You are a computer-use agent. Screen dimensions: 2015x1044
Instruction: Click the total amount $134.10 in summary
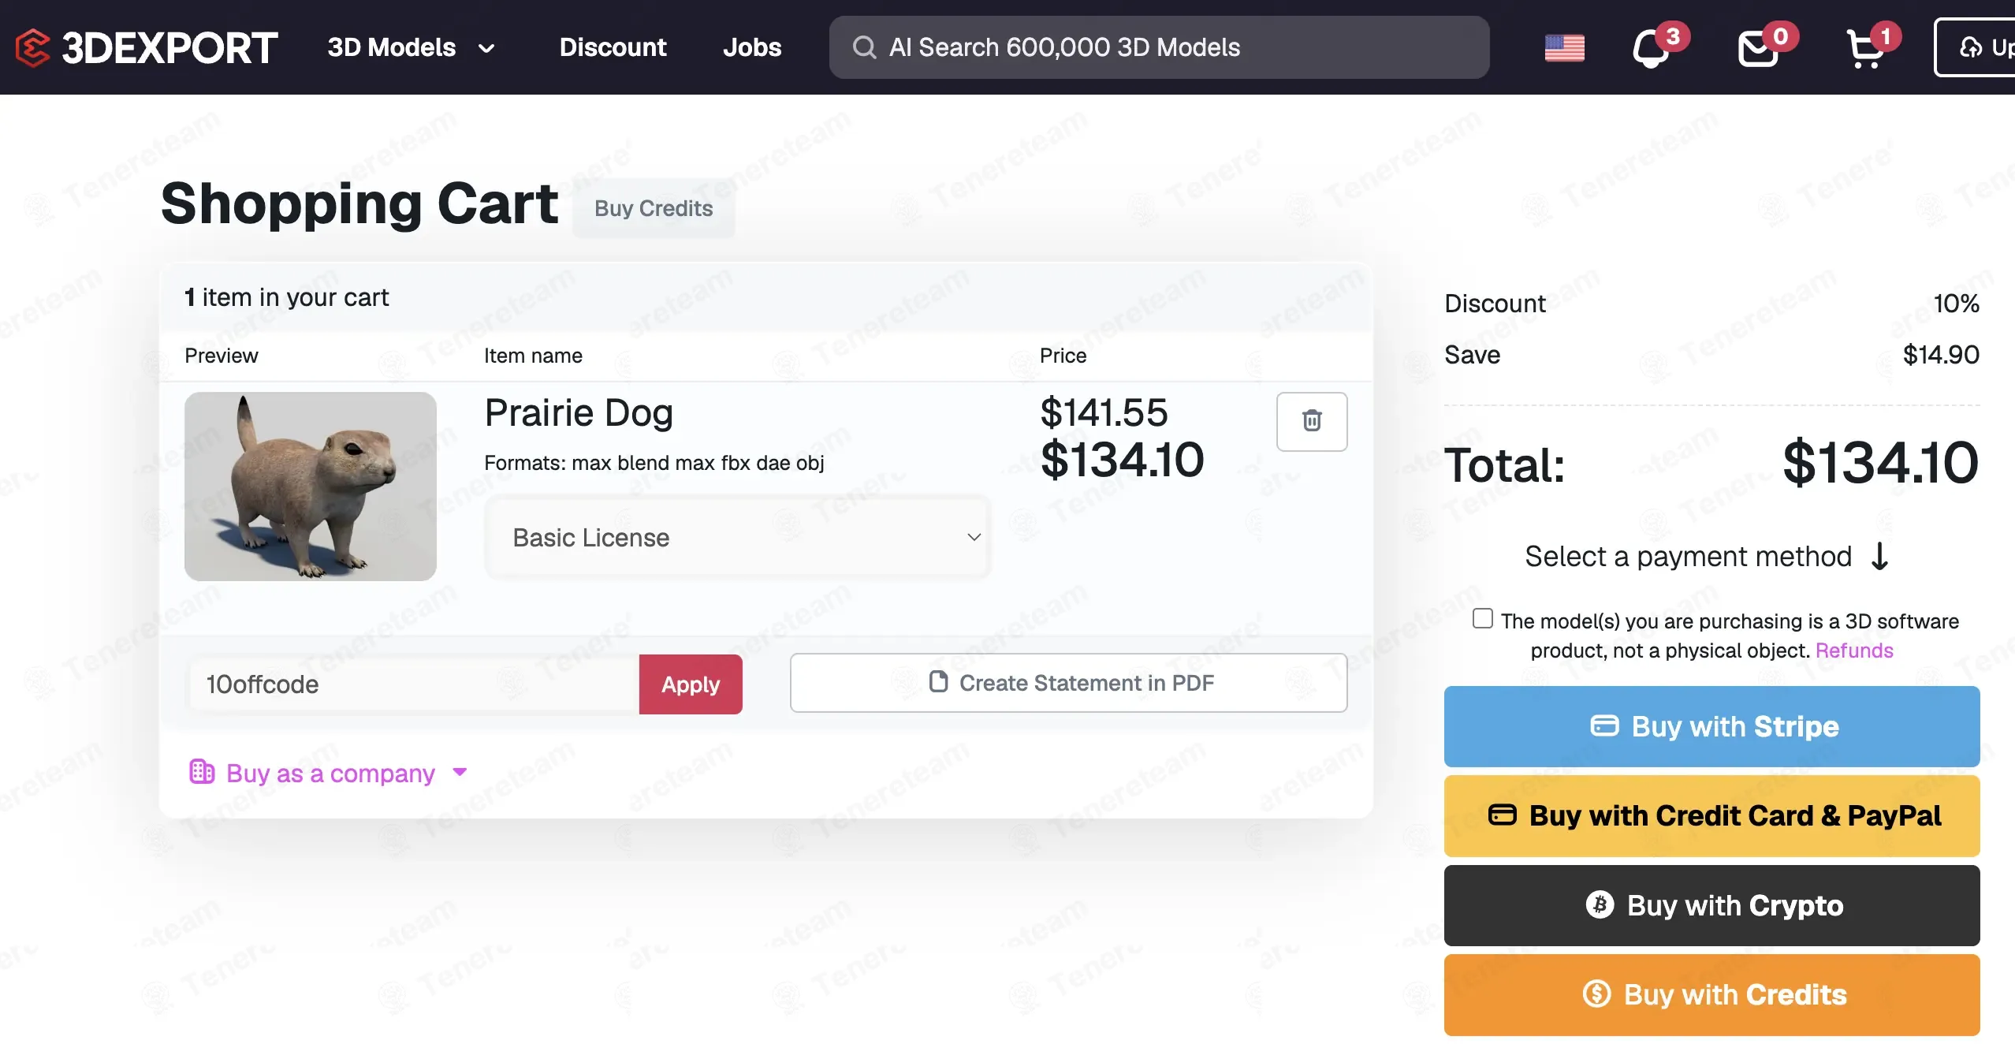(x=1880, y=463)
